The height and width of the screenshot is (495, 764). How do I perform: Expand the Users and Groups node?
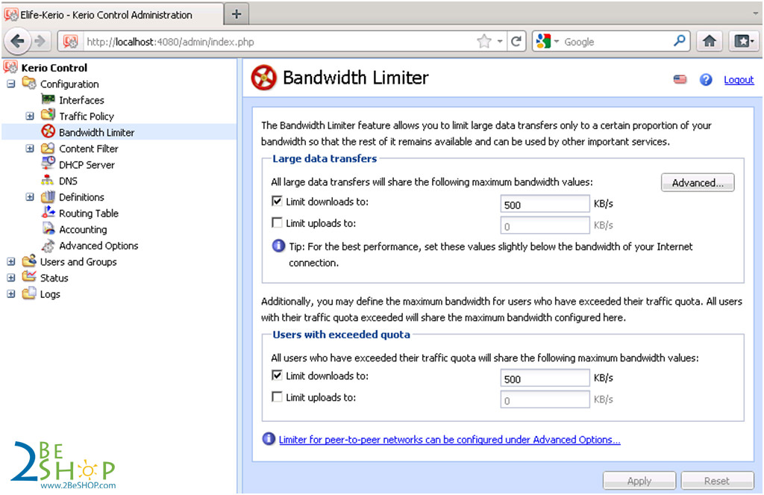point(10,261)
